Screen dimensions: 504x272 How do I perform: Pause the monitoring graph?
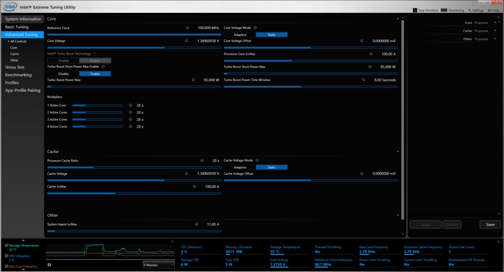click(x=49, y=265)
